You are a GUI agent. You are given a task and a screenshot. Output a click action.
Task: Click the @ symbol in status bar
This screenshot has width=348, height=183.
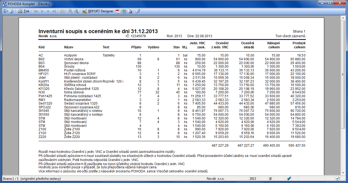pos(270,178)
